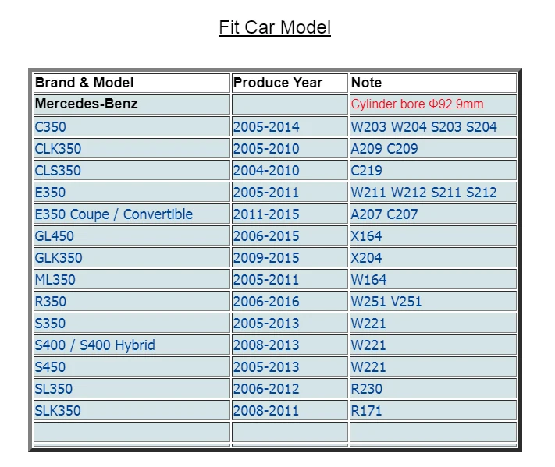Click the 2008-2013 year cell
Screen dimensions: 555x467
tap(290, 345)
